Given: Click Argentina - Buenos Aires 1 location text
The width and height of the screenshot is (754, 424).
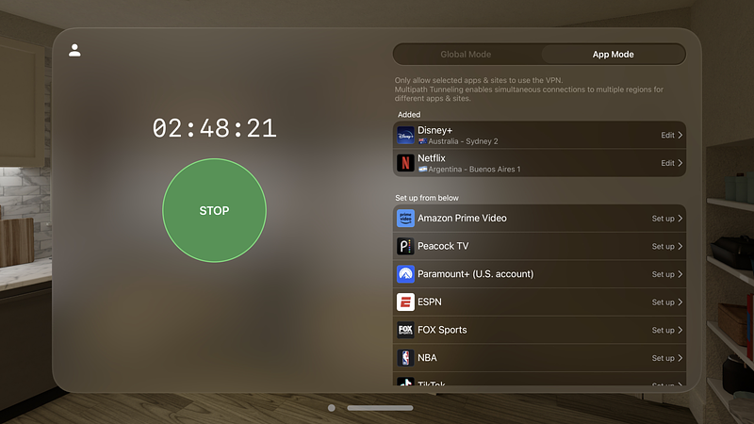Looking at the screenshot, I should (474, 170).
